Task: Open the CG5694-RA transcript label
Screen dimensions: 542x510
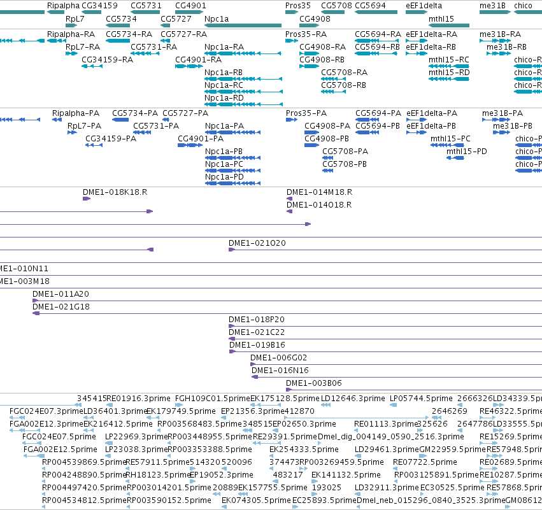Action: pos(378,34)
